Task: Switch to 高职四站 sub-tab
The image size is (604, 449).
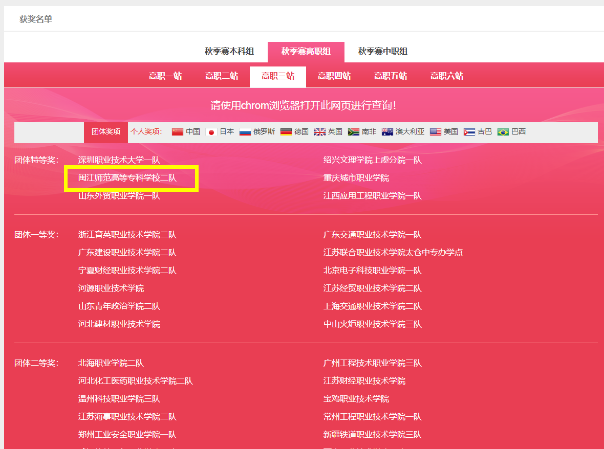Action: [x=334, y=76]
